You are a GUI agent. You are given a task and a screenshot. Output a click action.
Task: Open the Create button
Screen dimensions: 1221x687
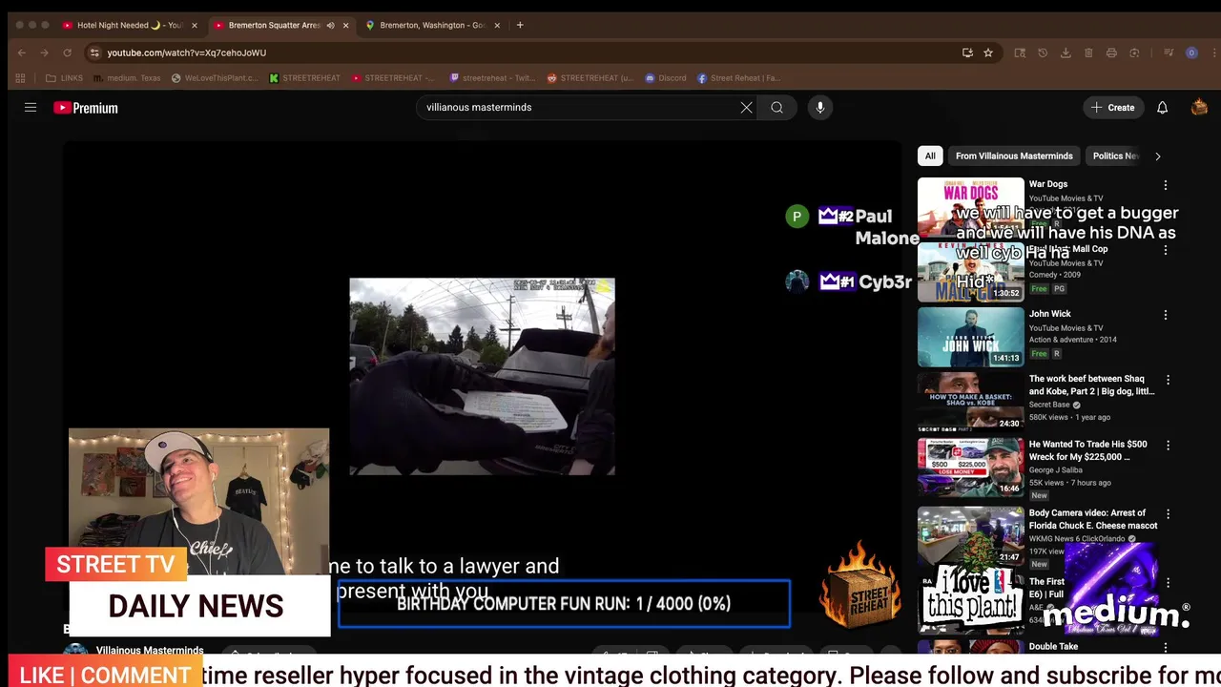[1112, 108]
